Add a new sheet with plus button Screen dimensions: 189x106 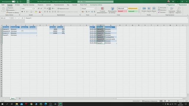tap(20, 98)
